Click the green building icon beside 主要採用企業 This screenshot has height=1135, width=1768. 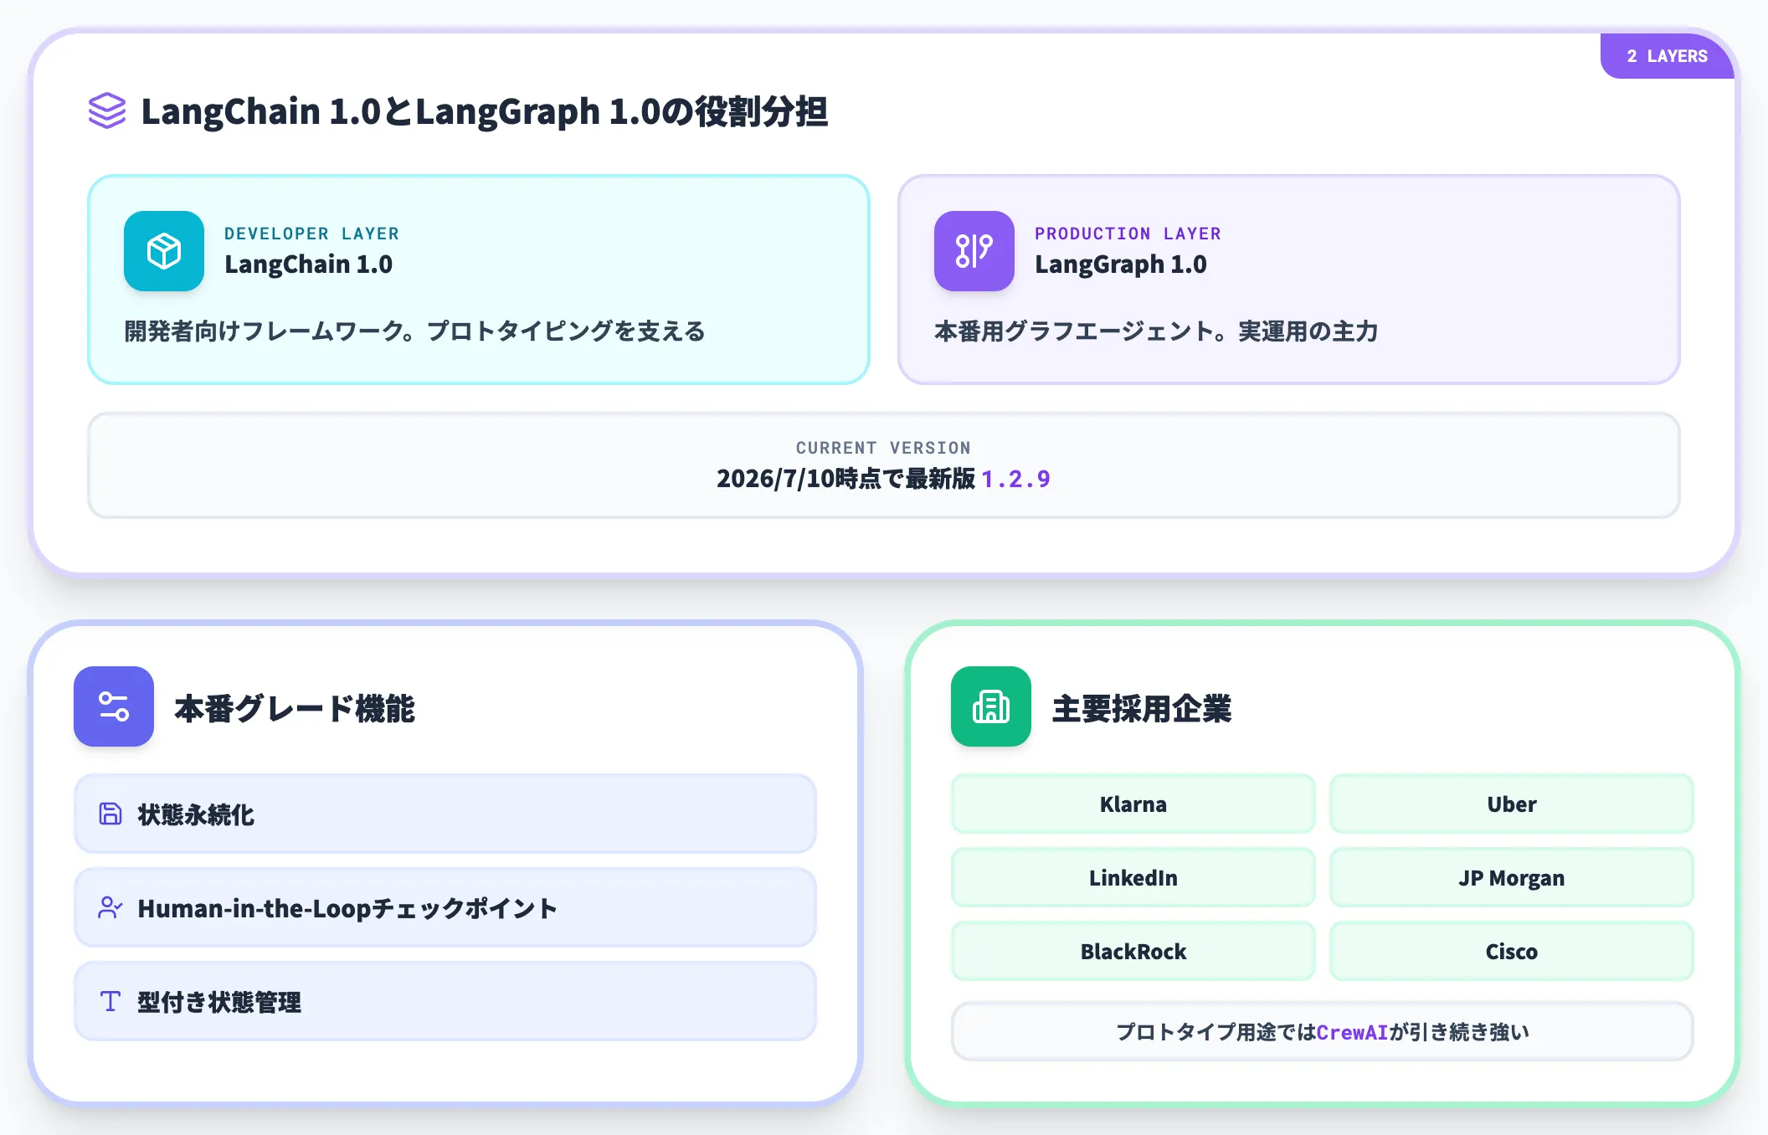(991, 706)
